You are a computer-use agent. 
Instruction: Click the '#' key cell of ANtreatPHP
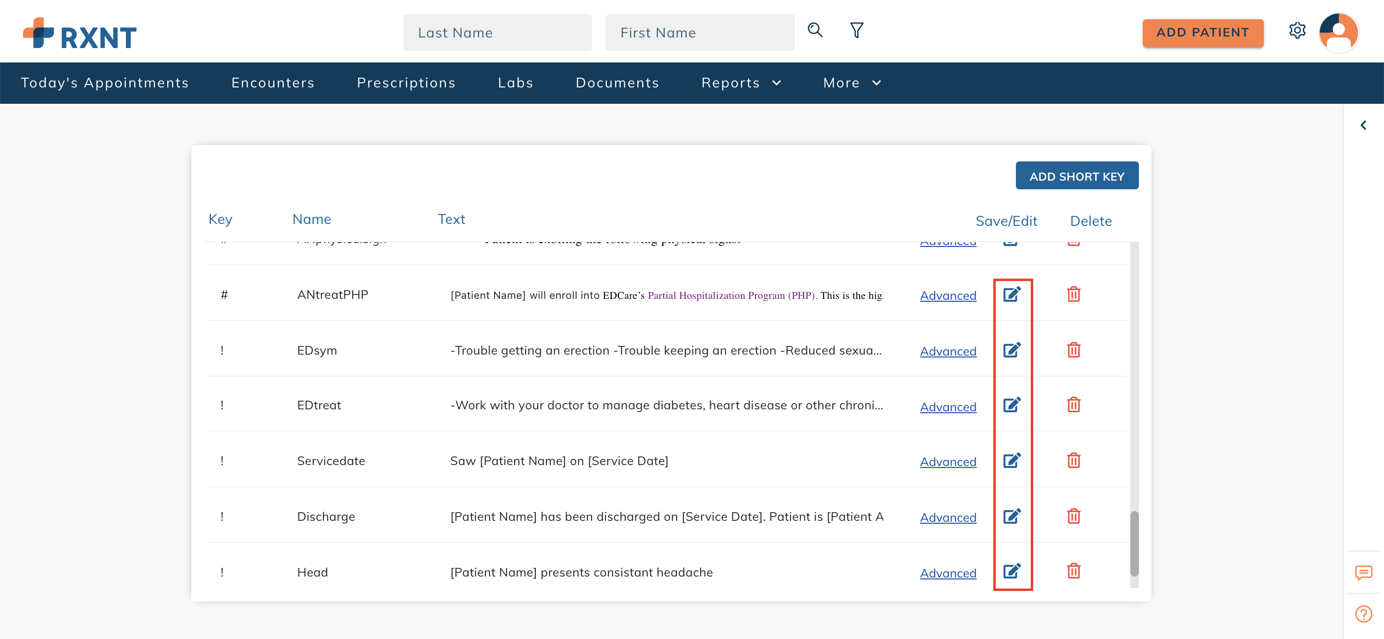pyautogui.click(x=224, y=295)
